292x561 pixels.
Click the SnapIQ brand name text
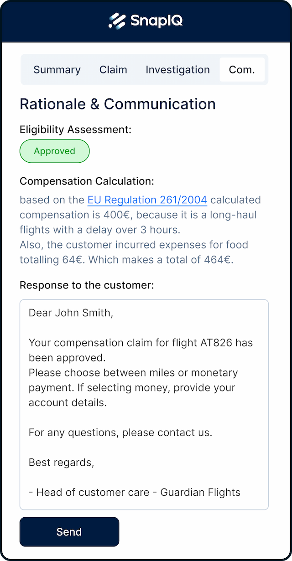(x=156, y=21)
